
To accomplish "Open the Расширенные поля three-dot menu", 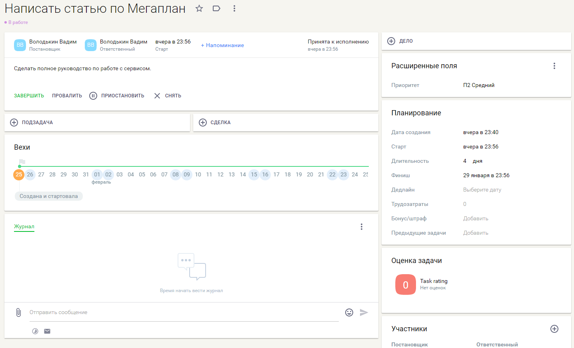I will (x=554, y=66).
